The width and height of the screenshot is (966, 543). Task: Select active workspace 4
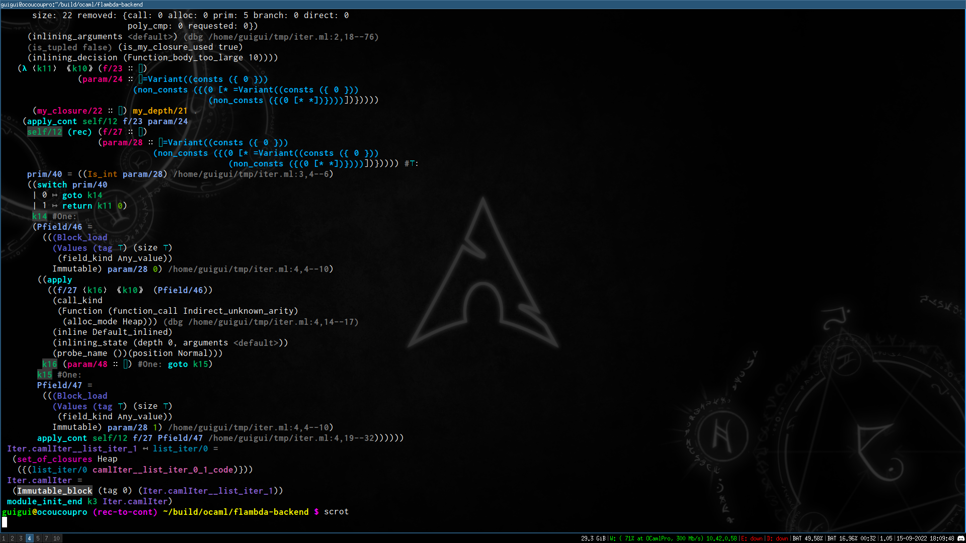29,538
